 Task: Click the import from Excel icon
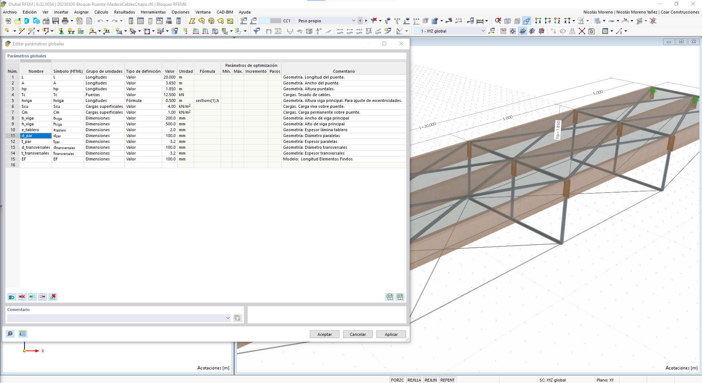(400, 297)
